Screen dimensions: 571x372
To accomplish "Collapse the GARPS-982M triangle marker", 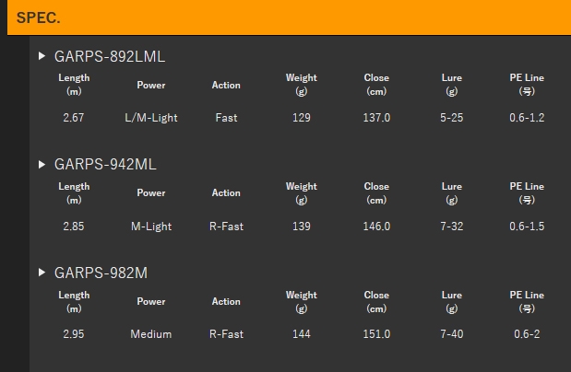I will (x=42, y=273).
